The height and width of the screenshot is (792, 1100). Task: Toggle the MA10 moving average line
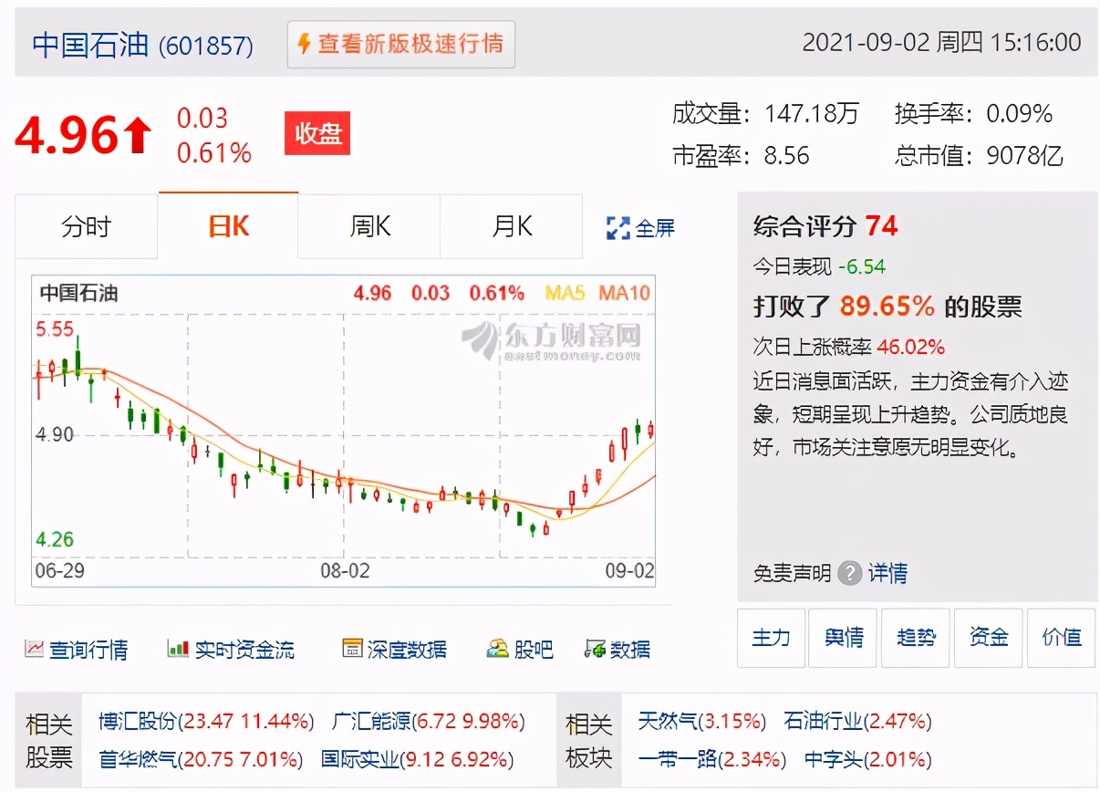click(625, 293)
